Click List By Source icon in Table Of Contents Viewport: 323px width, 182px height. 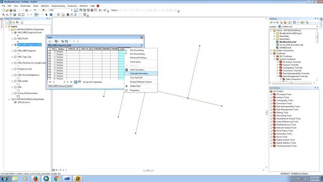point(10,22)
